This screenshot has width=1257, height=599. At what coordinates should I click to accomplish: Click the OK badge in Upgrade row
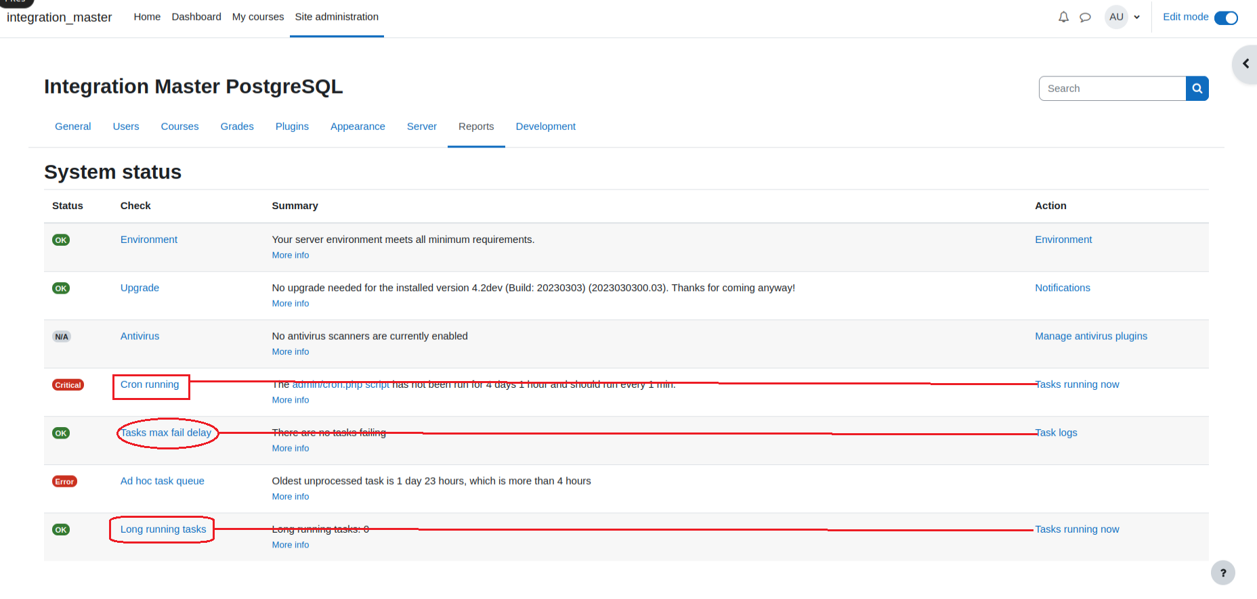point(61,288)
